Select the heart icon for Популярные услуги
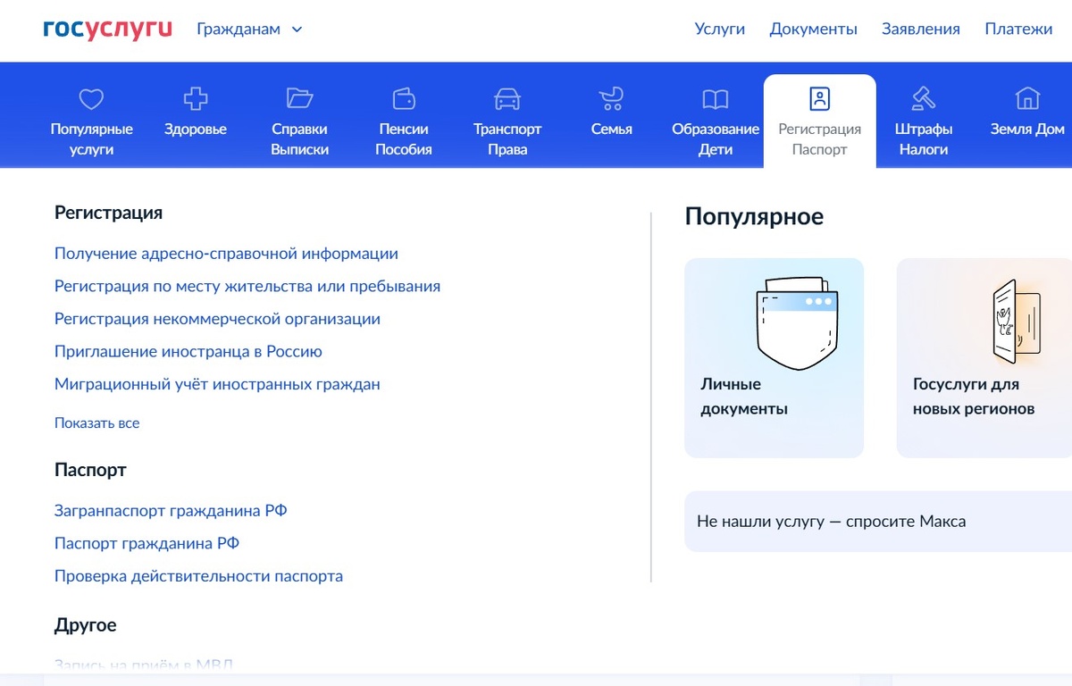The width and height of the screenshot is (1072, 686). [89, 99]
